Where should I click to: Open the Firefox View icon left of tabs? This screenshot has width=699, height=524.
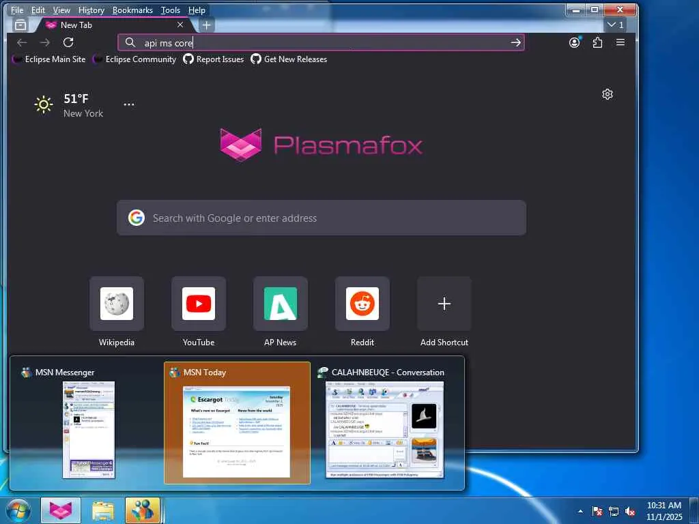point(20,25)
